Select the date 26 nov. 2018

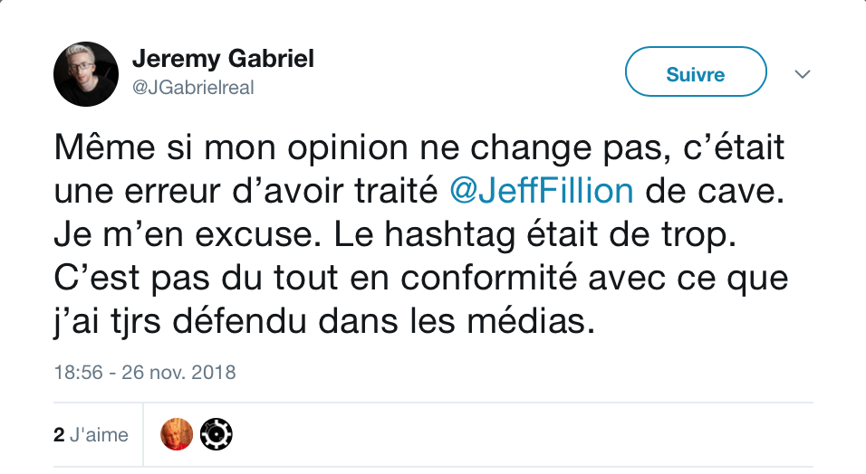coord(178,373)
